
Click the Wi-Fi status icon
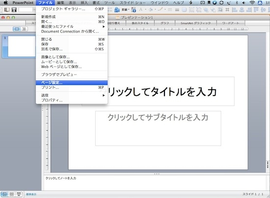pos(252,2)
